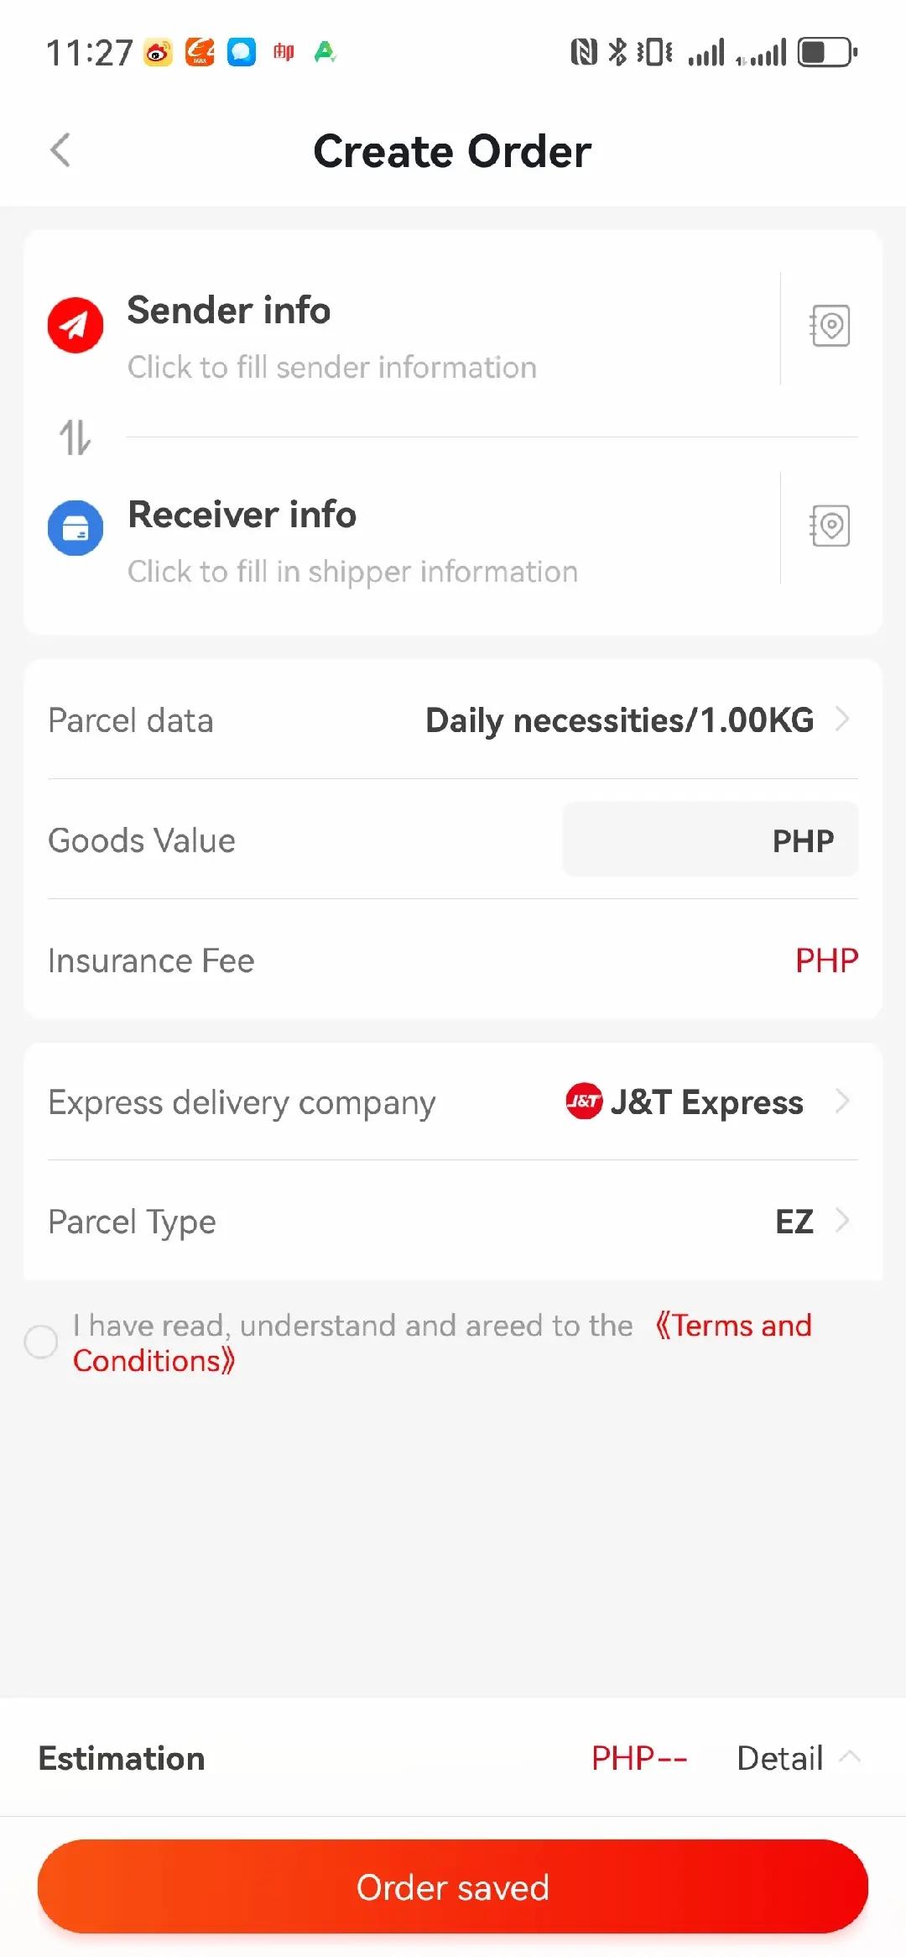Expand Parcel data options
This screenshot has height=1957, width=906.
842,719
